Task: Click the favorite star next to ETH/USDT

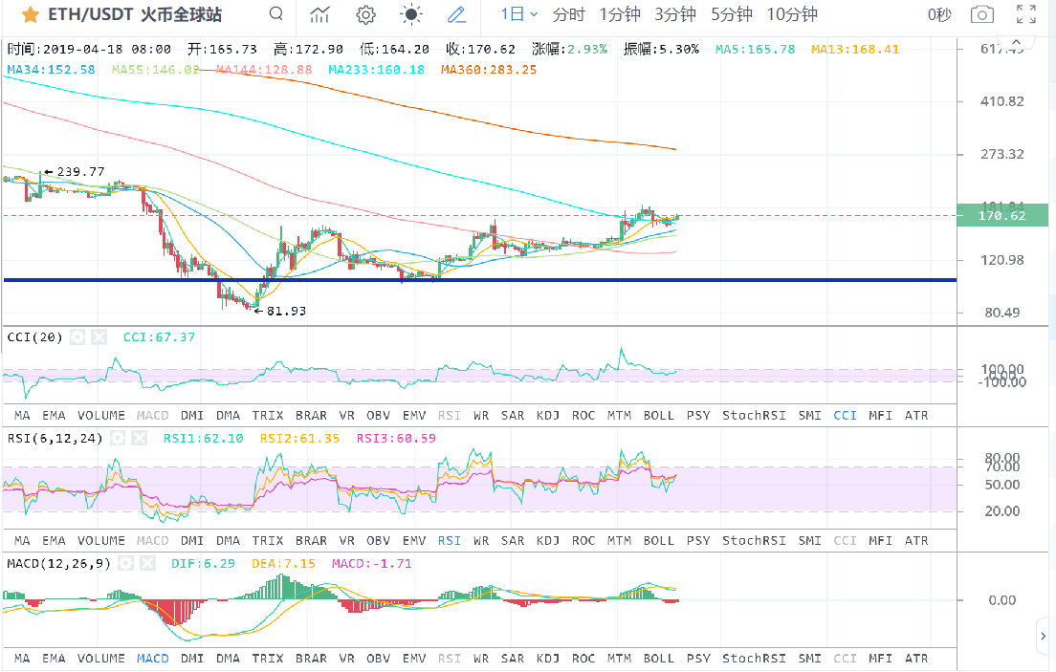Action: (x=31, y=14)
